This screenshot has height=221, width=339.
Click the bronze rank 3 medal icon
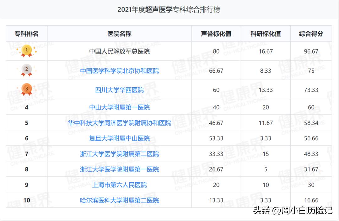(27, 89)
